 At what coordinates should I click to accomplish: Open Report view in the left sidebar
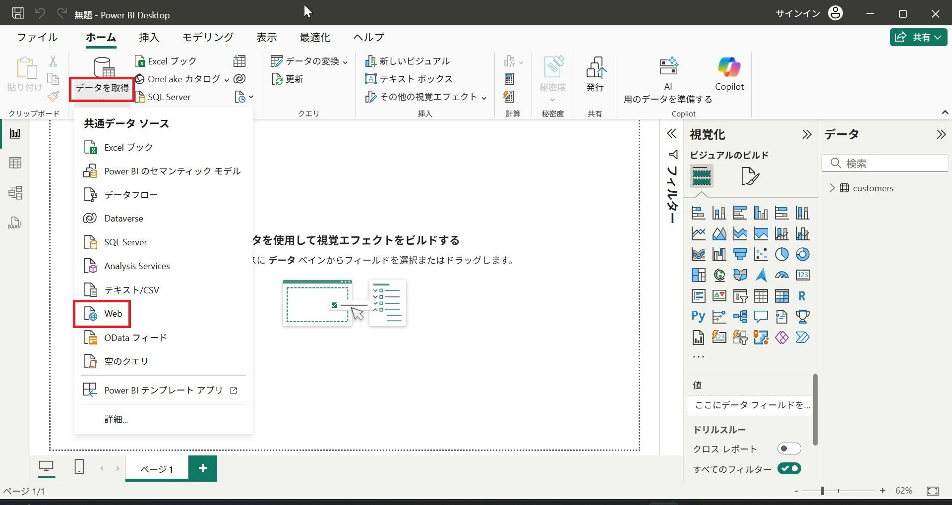pyautogui.click(x=15, y=134)
